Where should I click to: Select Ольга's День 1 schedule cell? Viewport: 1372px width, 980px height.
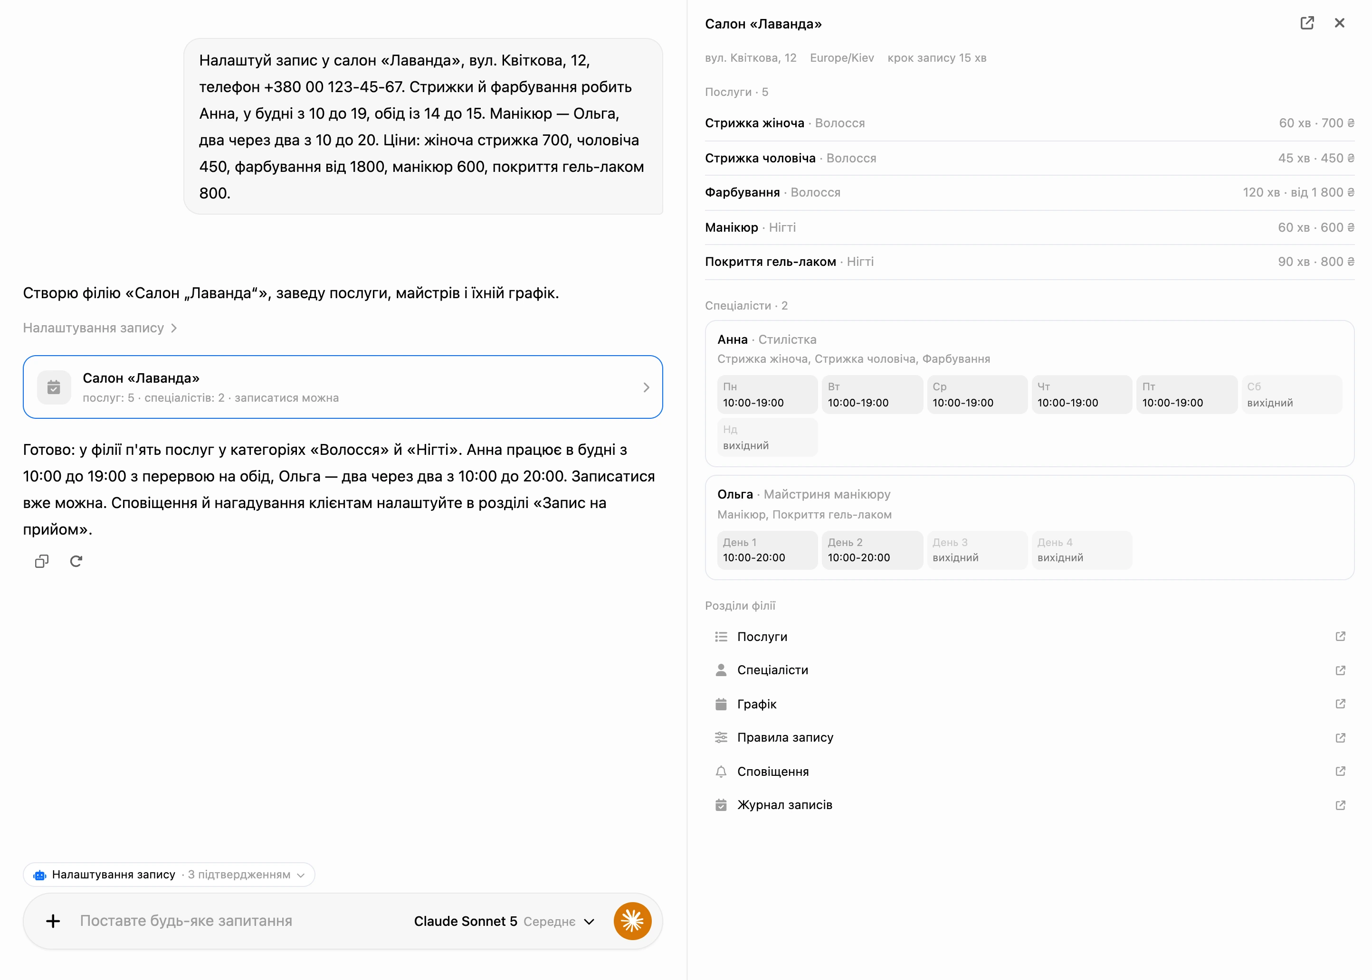tap(767, 550)
